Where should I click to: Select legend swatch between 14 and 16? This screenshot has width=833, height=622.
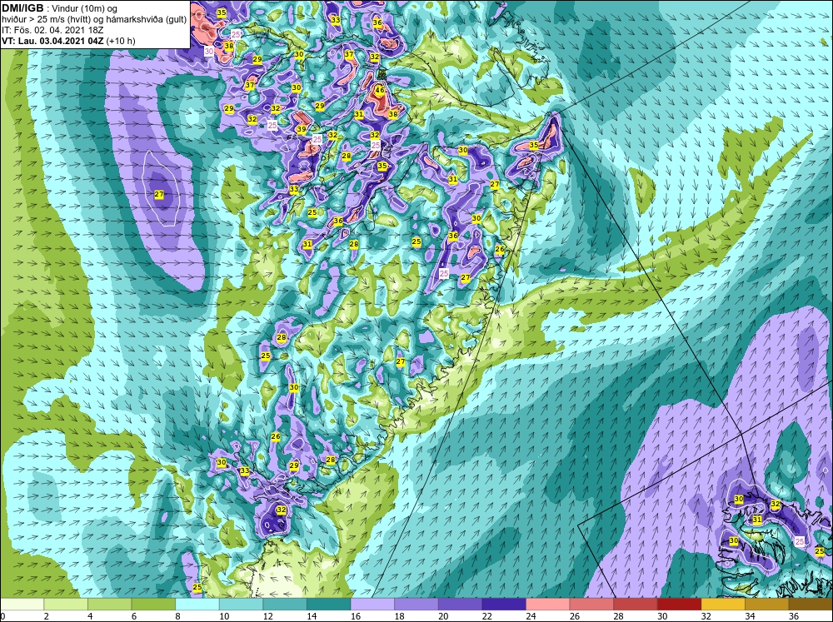coord(329,605)
